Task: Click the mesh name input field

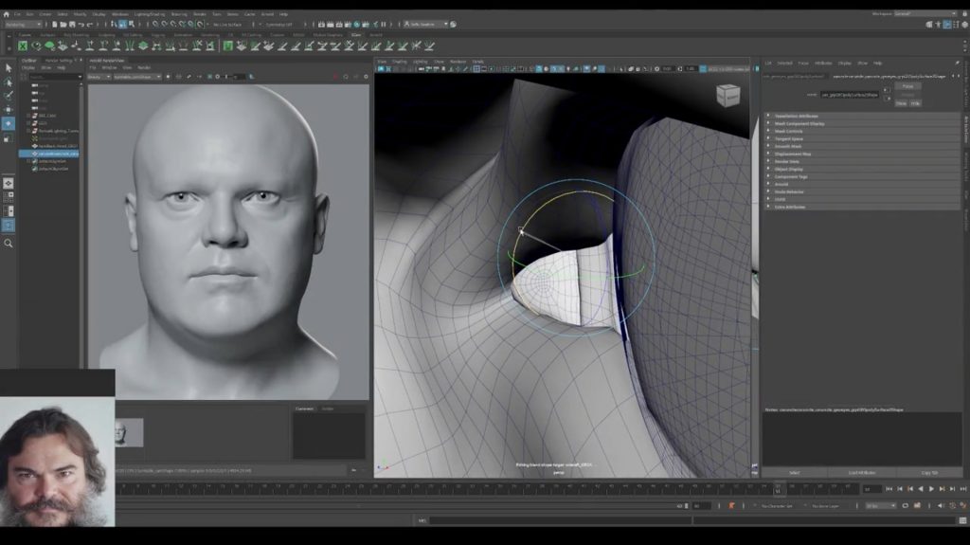Action: click(x=850, y=95)
